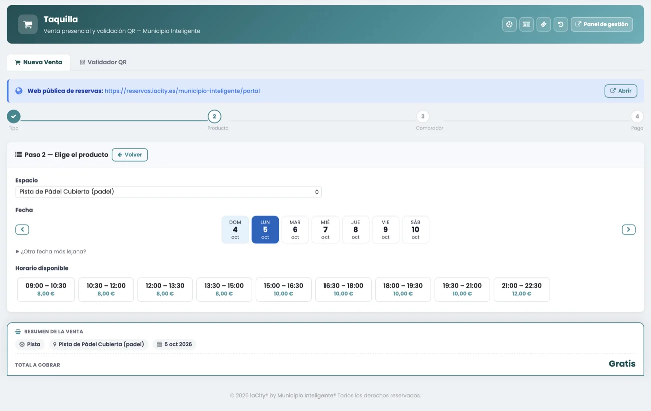Screen dimensions: 651x411
Task: Click the soccer ball icon in header
Action: (x=509, y=24)
